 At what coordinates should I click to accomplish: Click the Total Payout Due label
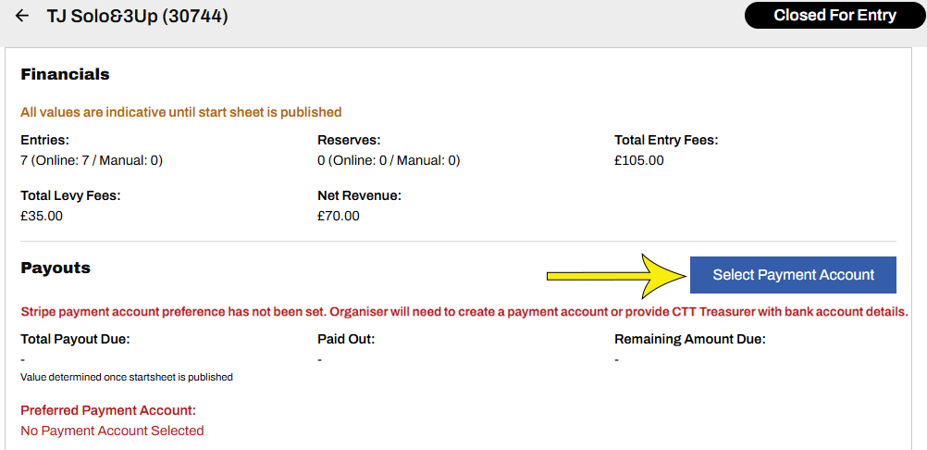(75, 339)
